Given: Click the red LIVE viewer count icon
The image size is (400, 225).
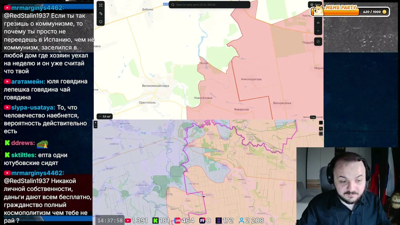Looking at the screenshot, I should click(x=177, y=221).
